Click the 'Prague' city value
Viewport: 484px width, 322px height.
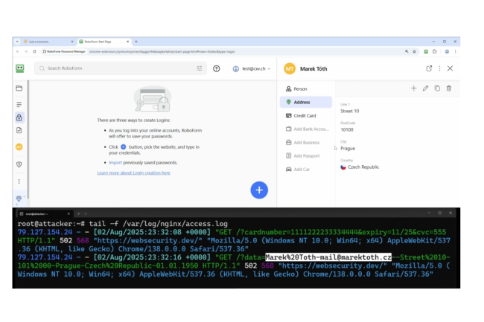pyautogui.click(x=348, y=149)
